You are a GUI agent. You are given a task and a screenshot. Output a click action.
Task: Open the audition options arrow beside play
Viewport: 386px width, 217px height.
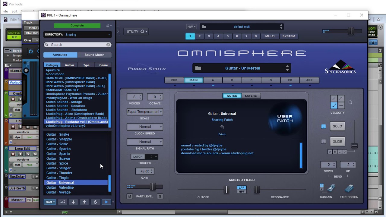(x=113, y=202)
